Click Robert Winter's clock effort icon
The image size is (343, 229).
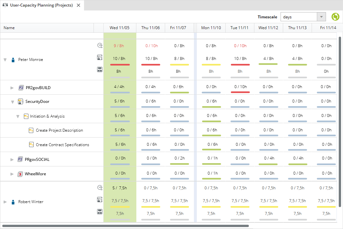coord(100,187)
